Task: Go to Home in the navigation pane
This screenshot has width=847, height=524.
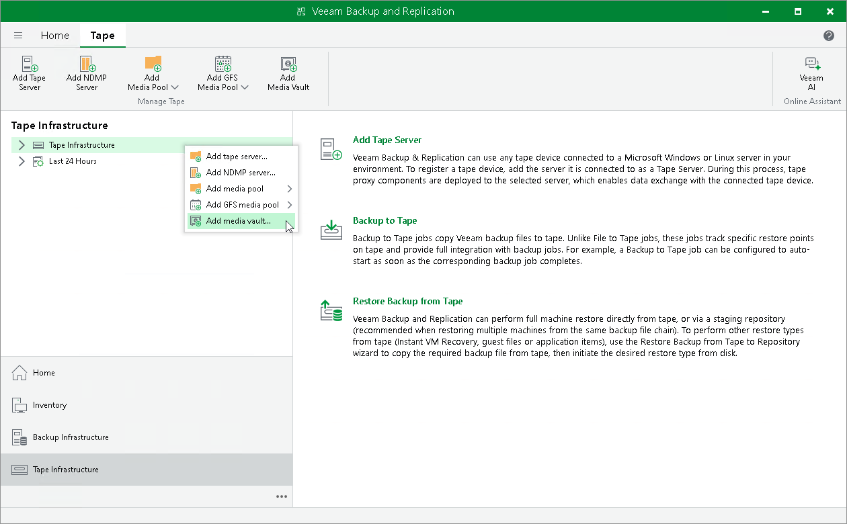Action: [147, 373]
